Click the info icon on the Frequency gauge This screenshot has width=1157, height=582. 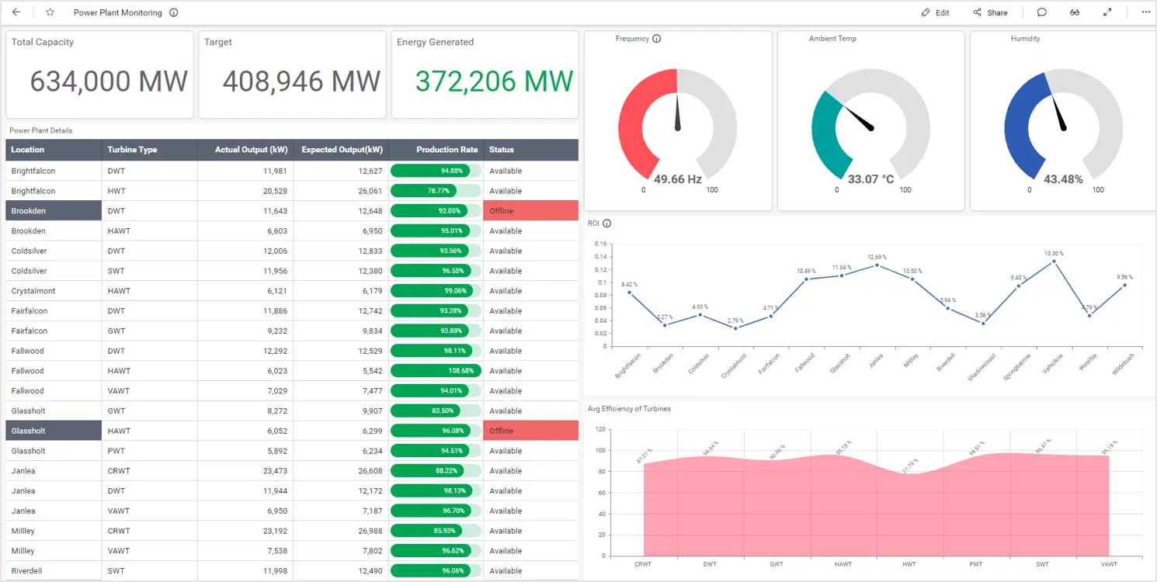[x=656, y=37]
